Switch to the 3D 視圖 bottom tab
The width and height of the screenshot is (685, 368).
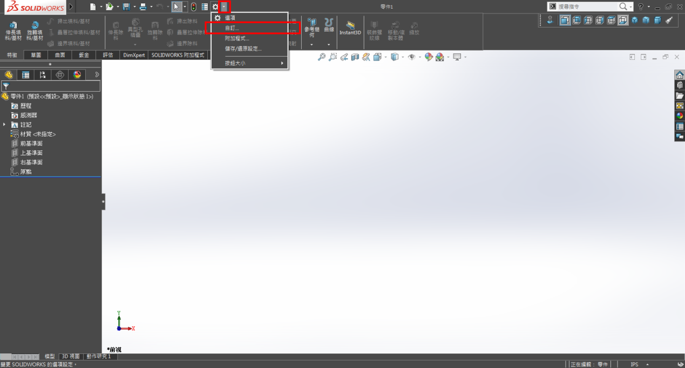[x=70, y=356]
